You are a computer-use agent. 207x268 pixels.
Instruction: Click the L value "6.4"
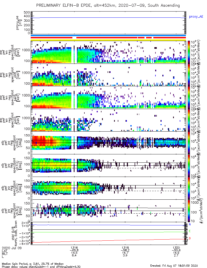click(x=74, y=255)
